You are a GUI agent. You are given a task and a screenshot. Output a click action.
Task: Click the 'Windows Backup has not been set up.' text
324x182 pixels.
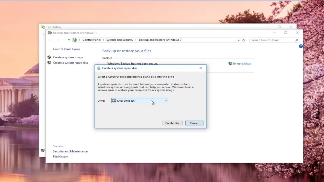pos(132,64)
